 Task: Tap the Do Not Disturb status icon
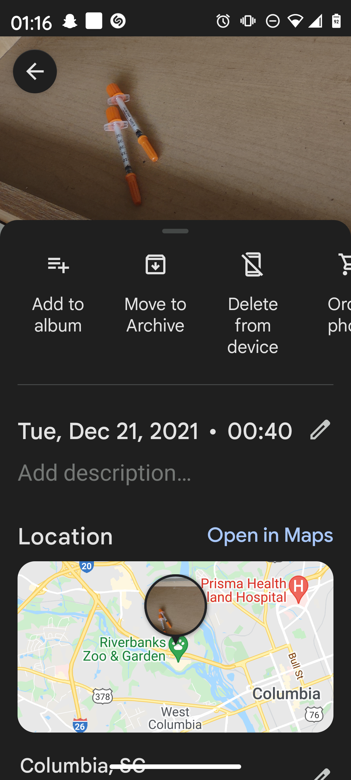point(273,21)
